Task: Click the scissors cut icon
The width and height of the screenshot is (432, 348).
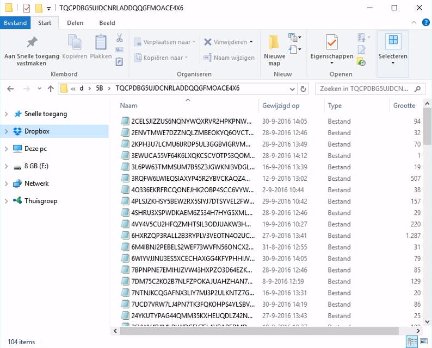Action: (119, 38)
